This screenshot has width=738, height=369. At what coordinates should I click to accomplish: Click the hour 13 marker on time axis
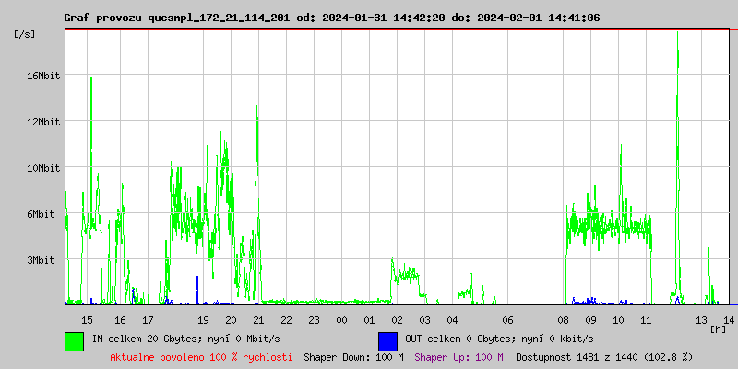click(x=701, y=320)
